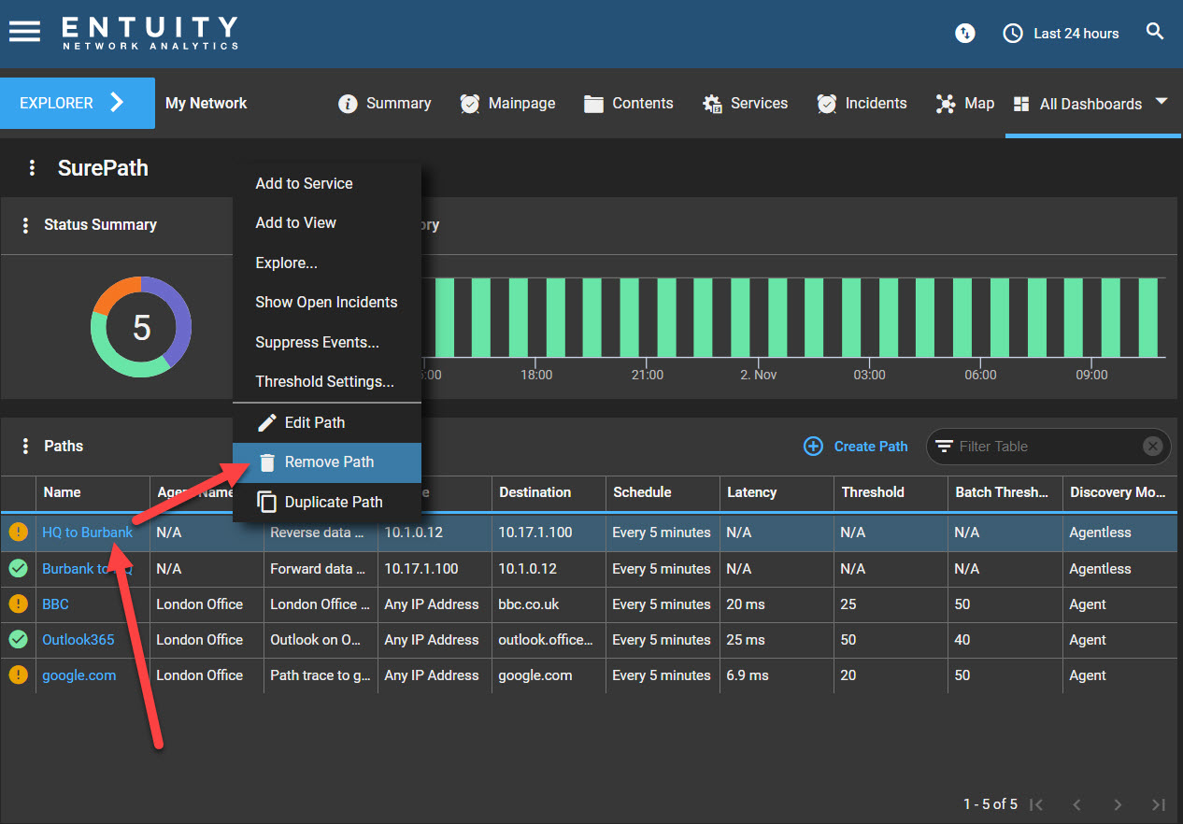Open the hamburger main menu

(24, 32)
